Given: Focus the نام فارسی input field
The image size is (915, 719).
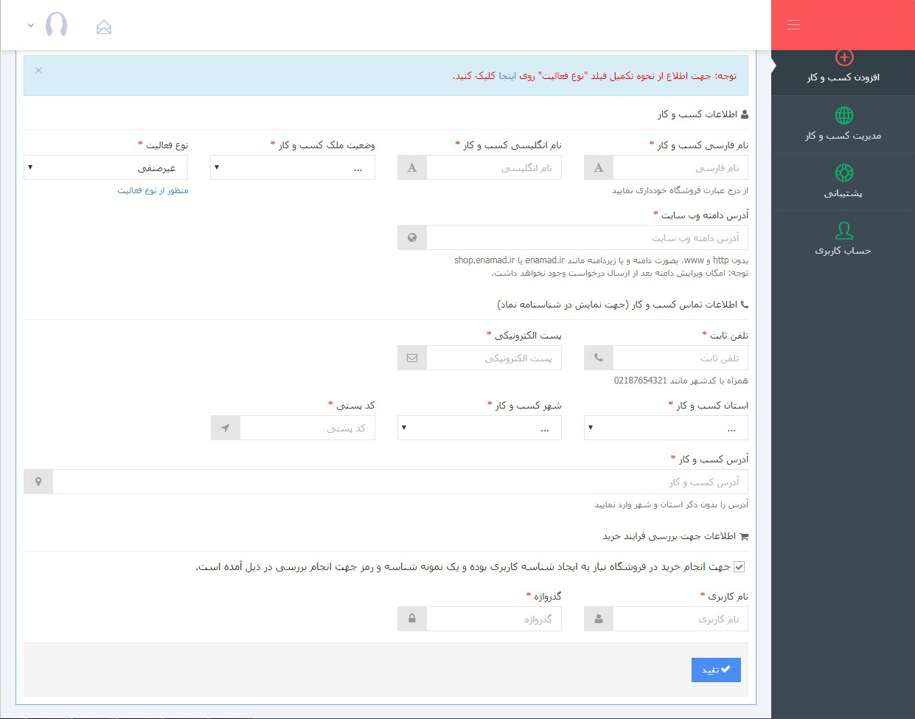Looking at the screenshot, I should [x=681, y=168].
